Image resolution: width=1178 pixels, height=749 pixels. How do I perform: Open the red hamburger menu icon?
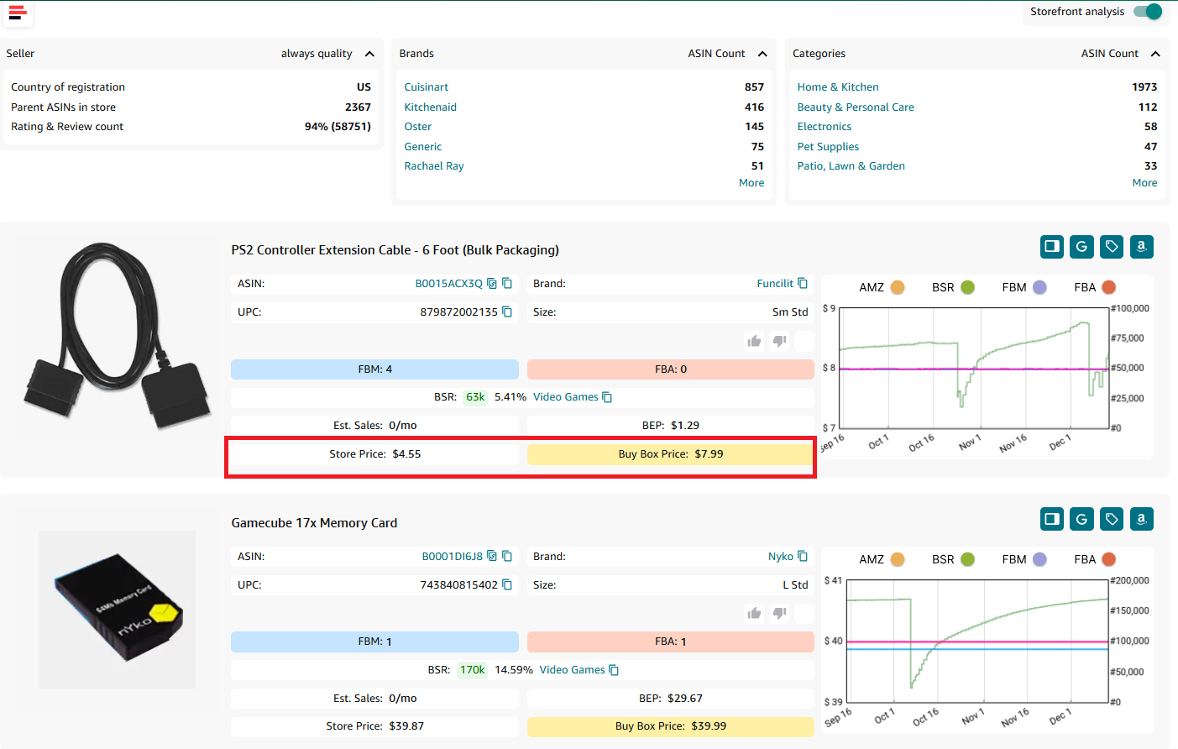click(18, 13)
